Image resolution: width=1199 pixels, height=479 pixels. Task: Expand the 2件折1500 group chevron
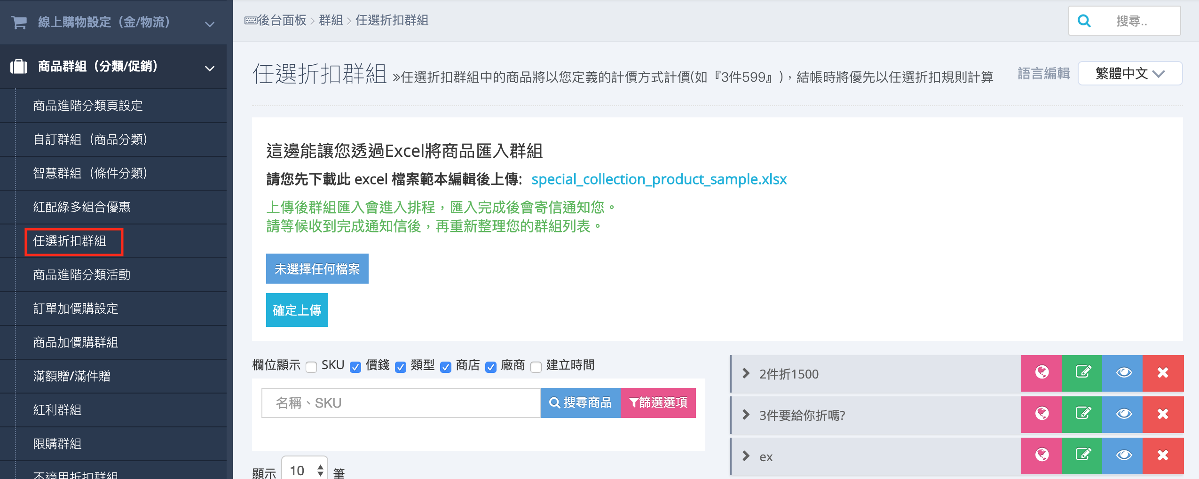[746, 373]
